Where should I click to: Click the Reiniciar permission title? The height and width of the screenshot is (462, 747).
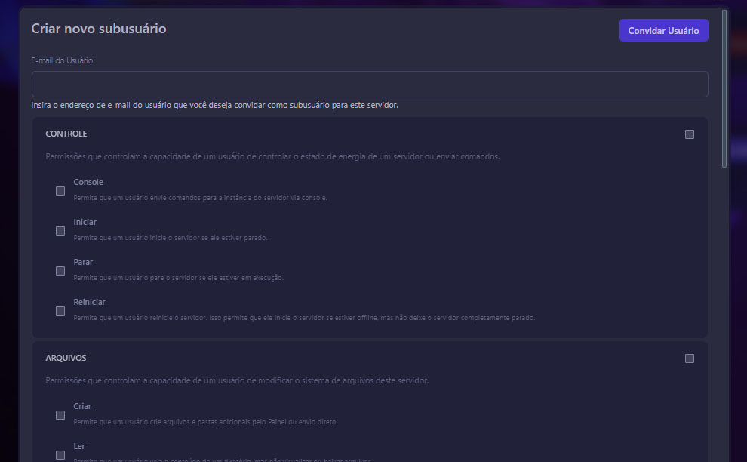click(89, 301)
